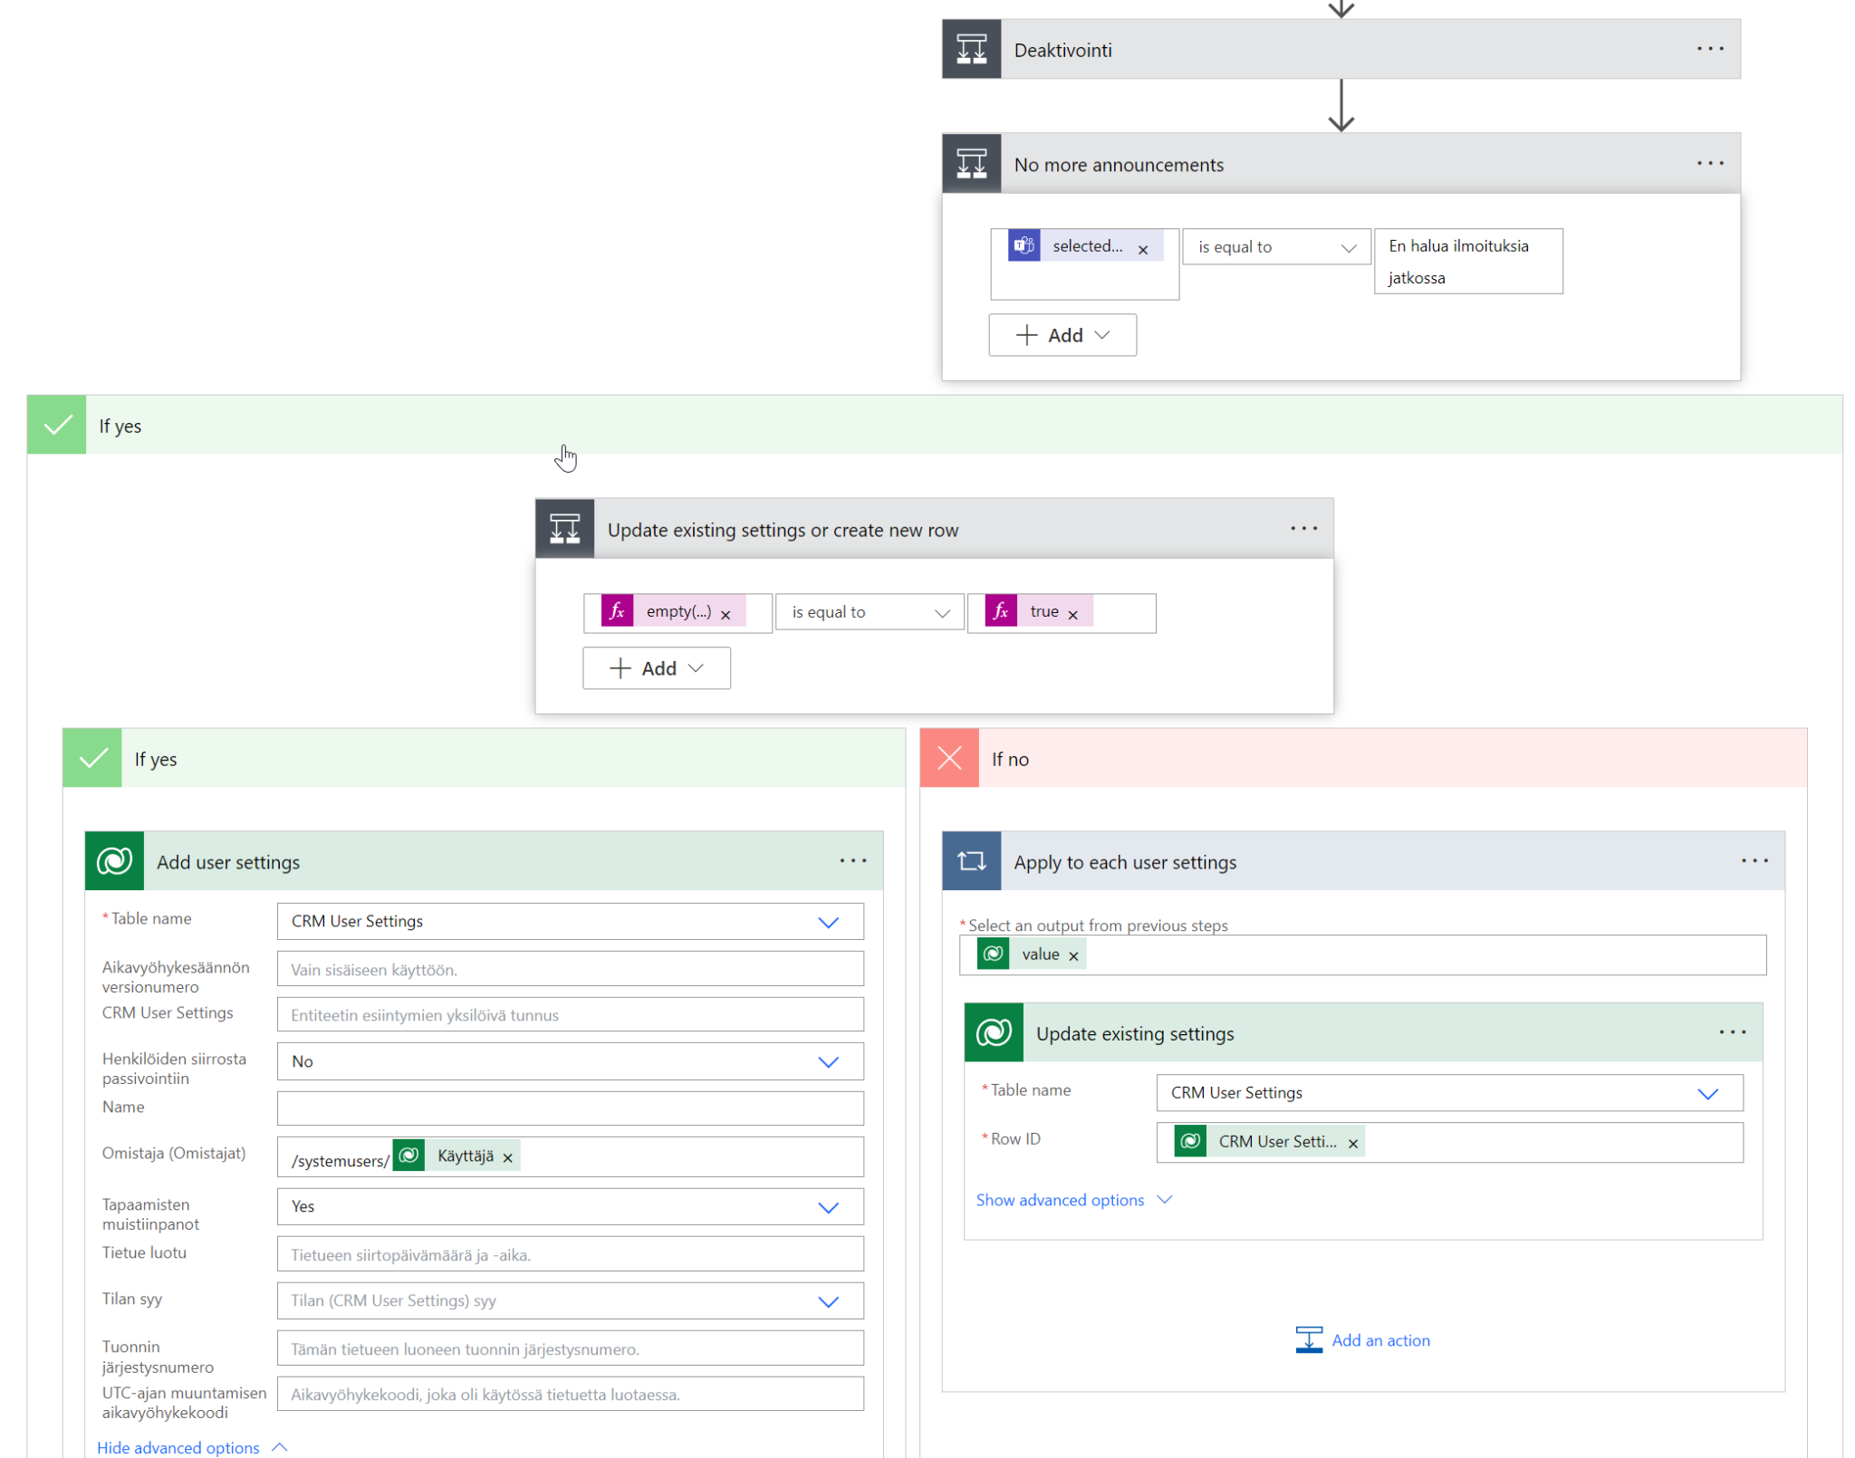Open the Deaktivointi card ellipsis menu
This screenshot has width=1855, height=1458.
[1709, 49]
